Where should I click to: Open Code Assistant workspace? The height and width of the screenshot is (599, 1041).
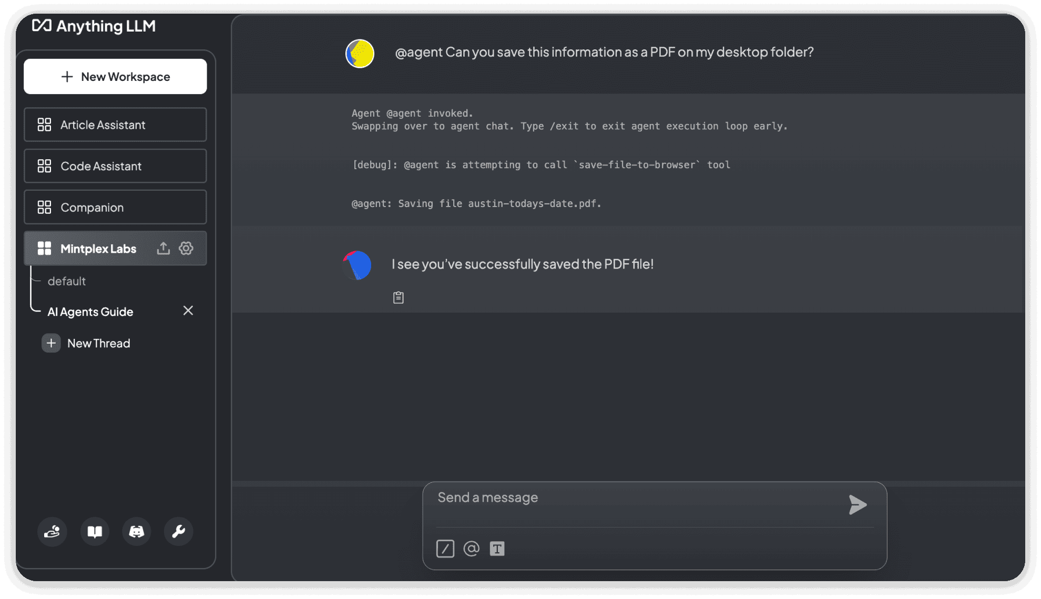coord(117,166)
